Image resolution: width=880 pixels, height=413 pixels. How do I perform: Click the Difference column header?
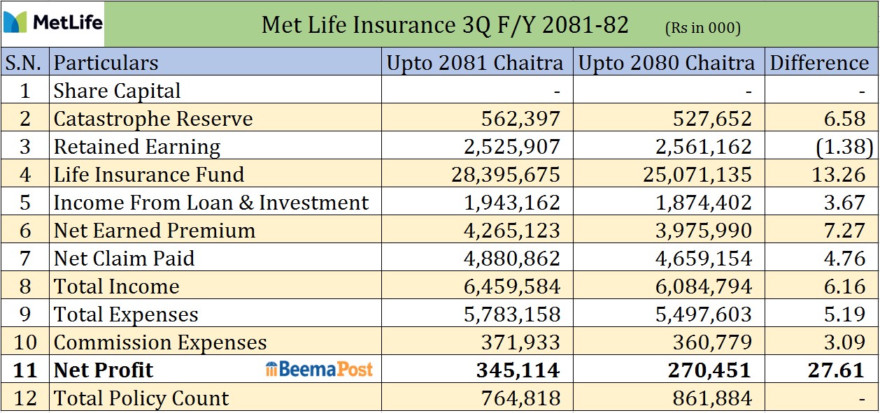click(x=819, y=63)
